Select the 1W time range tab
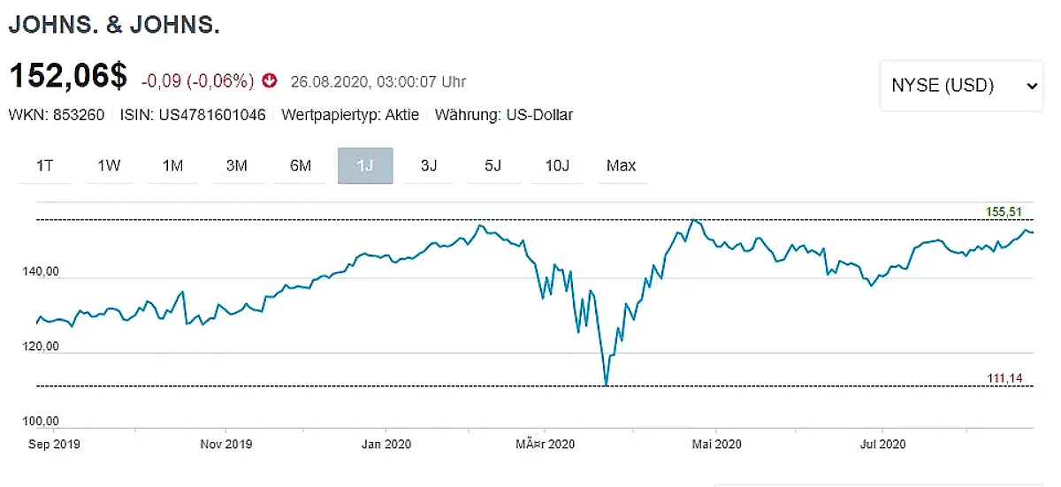Screen dimensions: 1061x487 point(109,165)
